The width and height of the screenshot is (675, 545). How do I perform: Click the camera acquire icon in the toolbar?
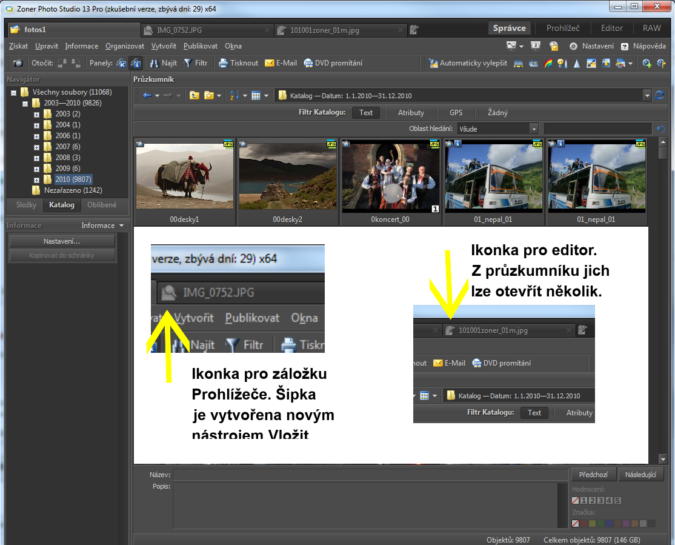pos(18,63)
